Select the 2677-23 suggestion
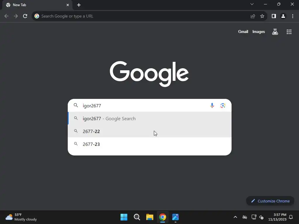This screenshot has width=299, height=224. pyautogui.click(x=150, y=144)
